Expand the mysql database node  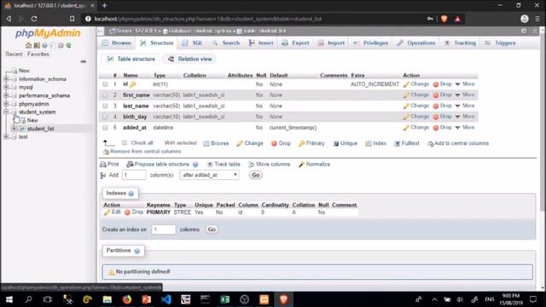click(x=6, y=87)
